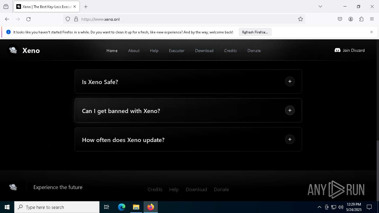
Task: Dismiss the Firefox refresh notification bar
Action: pyautogui.click(x=372, y=32)
